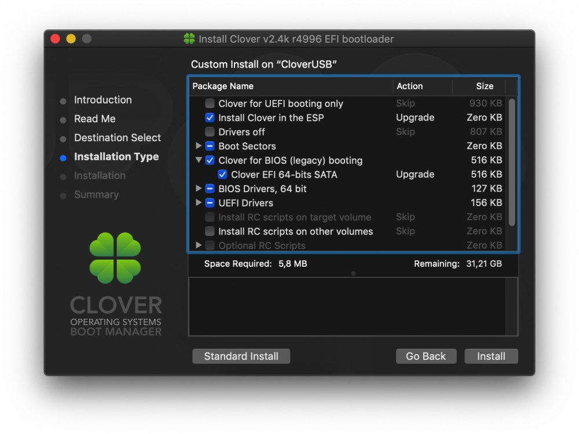The height and width of the screenshot is (434, 579).
Task: Click the 127 KB size value
Action: 487,189
